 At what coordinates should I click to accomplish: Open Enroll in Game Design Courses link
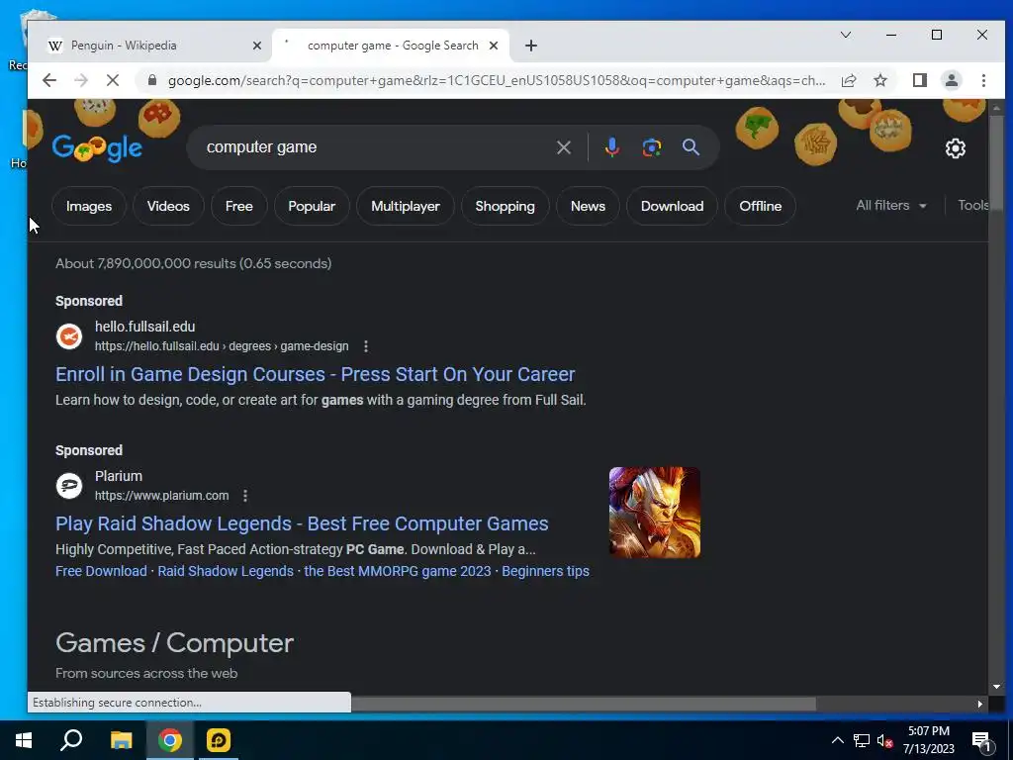316,374
